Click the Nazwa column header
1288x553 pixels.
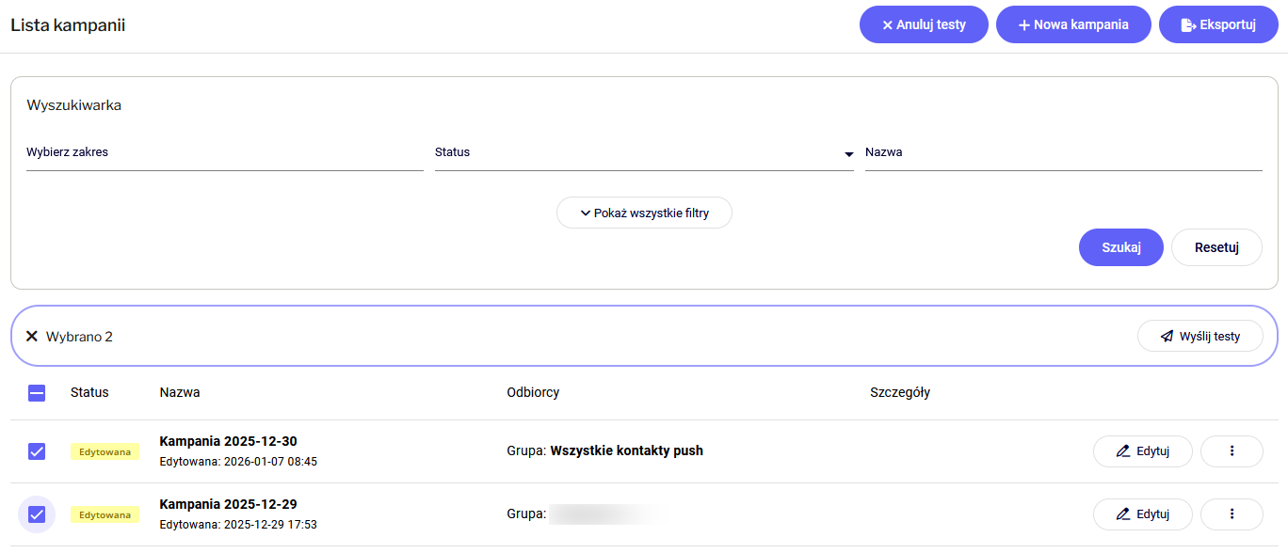click(x=180, y=392)
